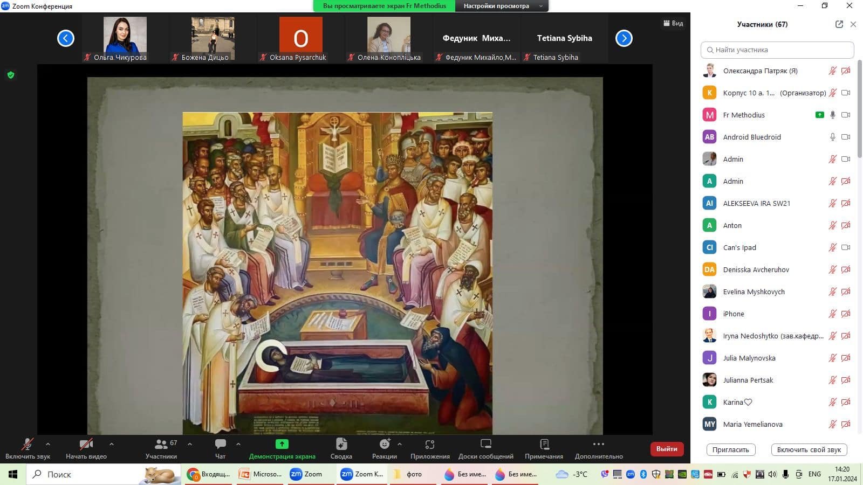Click the taskbar Поиск search box
863x485 pixels.
click(x=104, y=474)
